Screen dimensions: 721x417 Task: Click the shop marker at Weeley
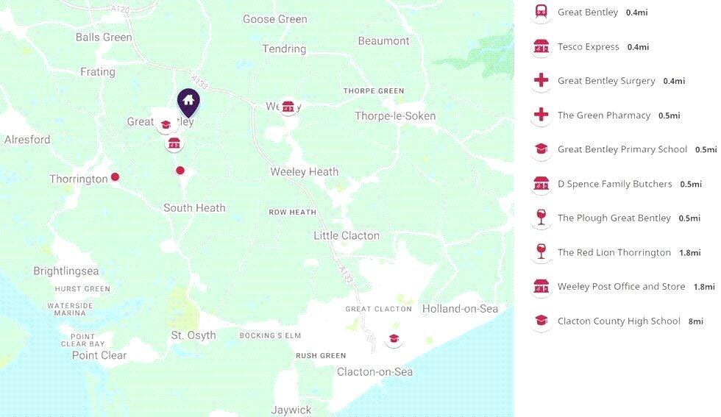point(288,107)
